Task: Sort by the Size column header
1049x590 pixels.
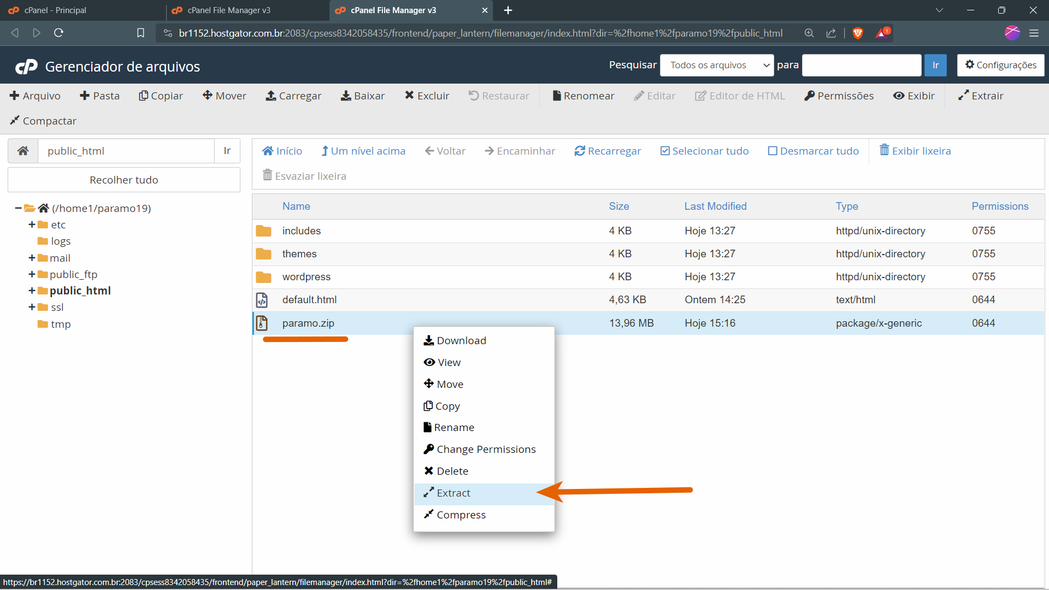Action: coord(619,206)
